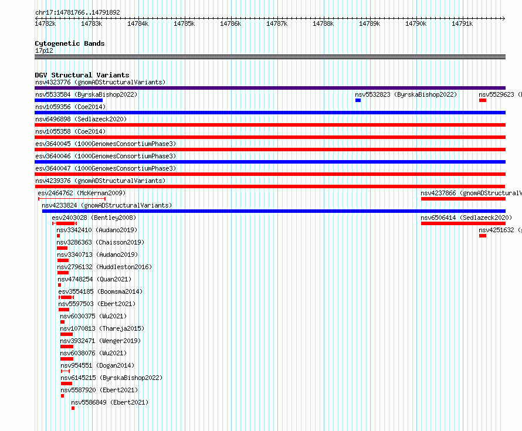Image resolution: width=522 pixels, height=431 pixels.
Task: Open nsv6145215 ByrskaBishop2022 variant
Action: tap(111, 378)
